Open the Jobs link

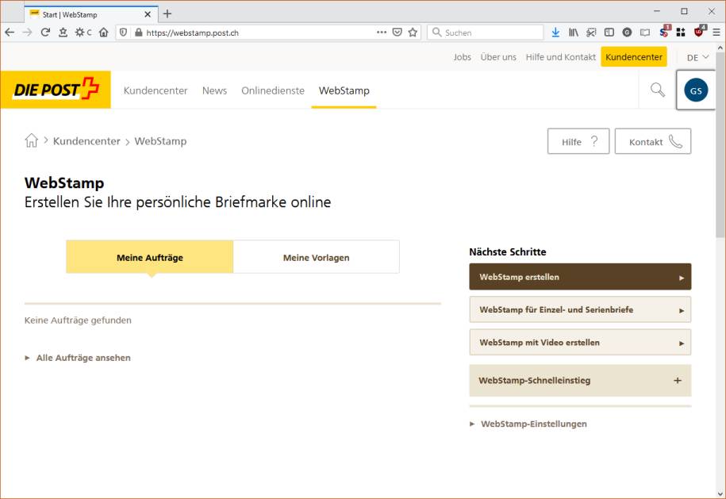(x=463, y=57)
